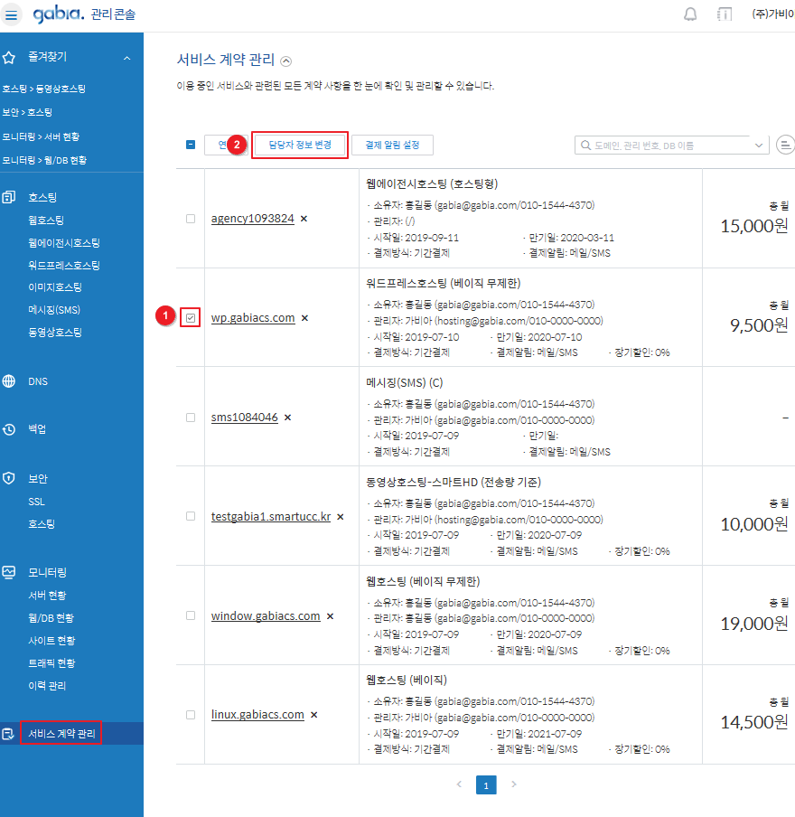Open the search box dropdown arrow

click(x=759, y=146)
